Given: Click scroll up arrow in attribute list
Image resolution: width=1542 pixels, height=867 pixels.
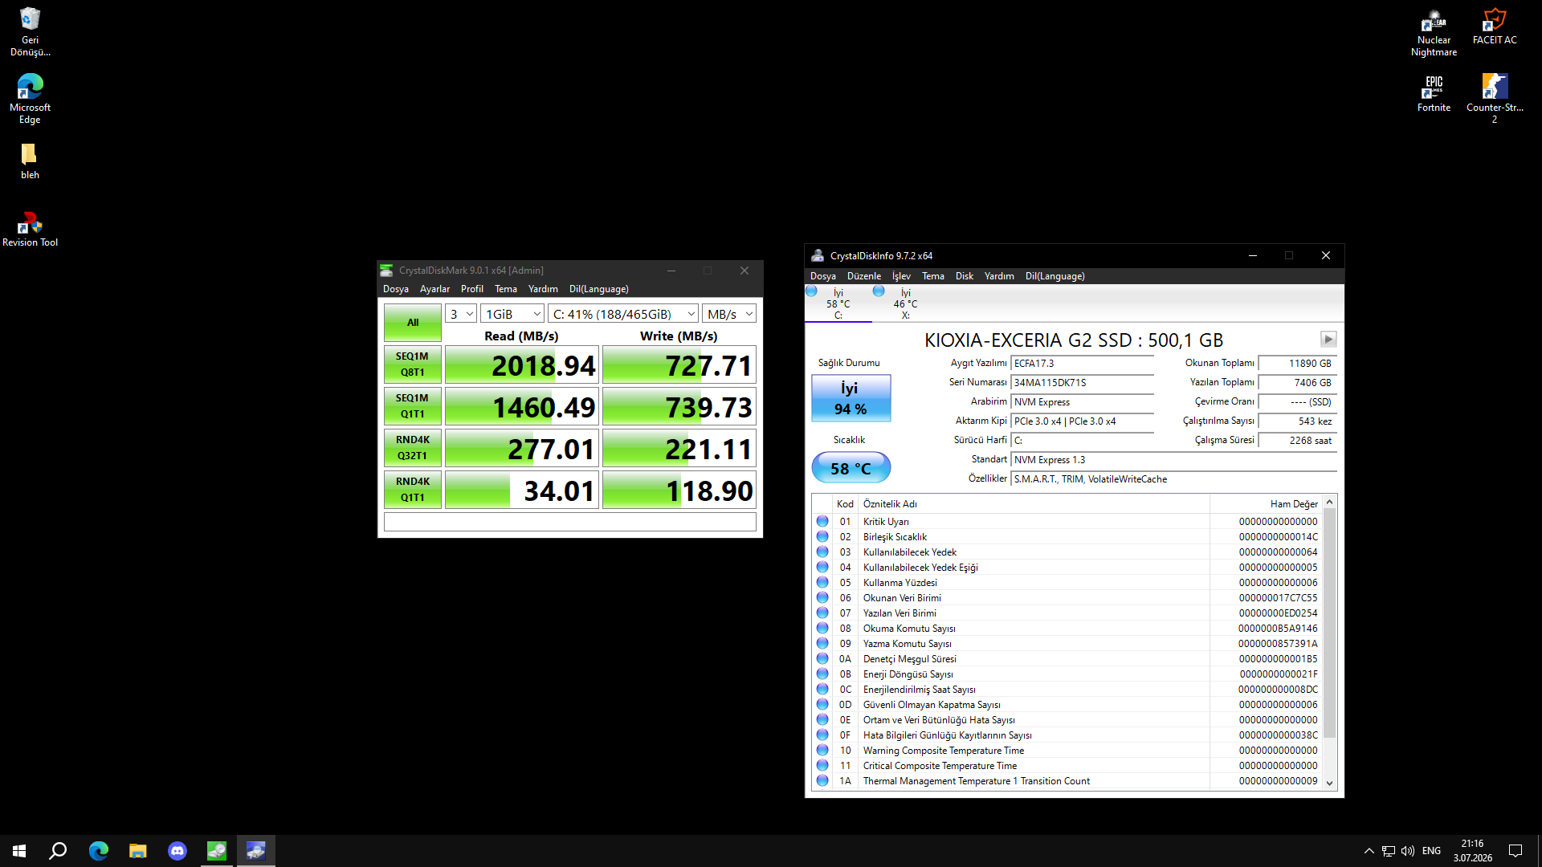Looking at the screenshot, I should coord(1329,502).
